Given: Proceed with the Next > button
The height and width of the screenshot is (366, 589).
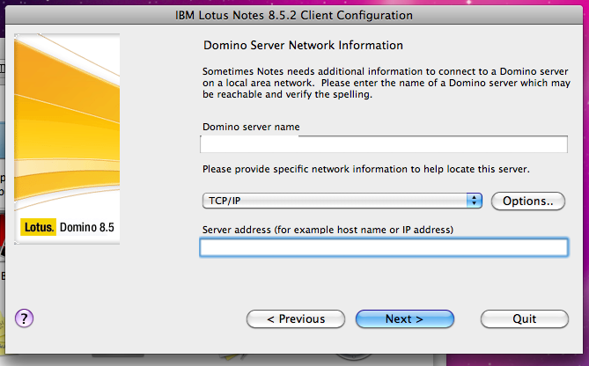Looking at the screenshot, I should pos(405,318).
